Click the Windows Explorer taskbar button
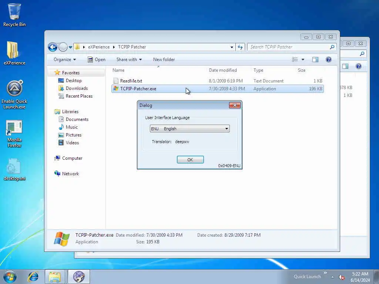Image resolution: width=379 pixels, height=284 pixels. (x=55, y=277)
